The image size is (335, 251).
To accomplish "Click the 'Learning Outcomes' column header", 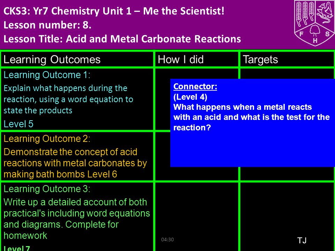I will 52,59.
